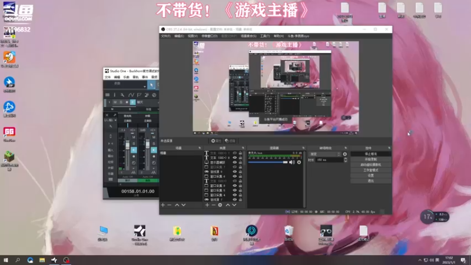Open transition properties gear icon
The height and width of the screenshot is (265, 471).
[345, 154]
